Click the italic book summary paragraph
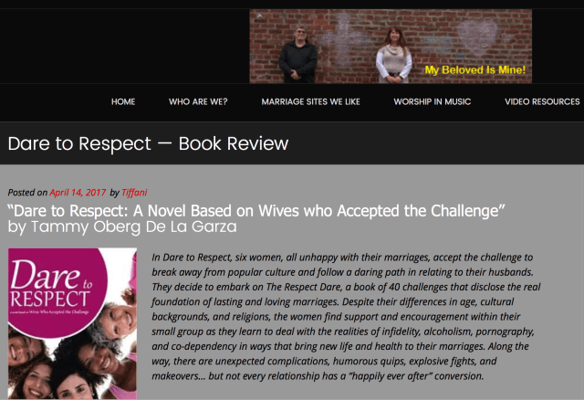 click(x=346, y=317)
